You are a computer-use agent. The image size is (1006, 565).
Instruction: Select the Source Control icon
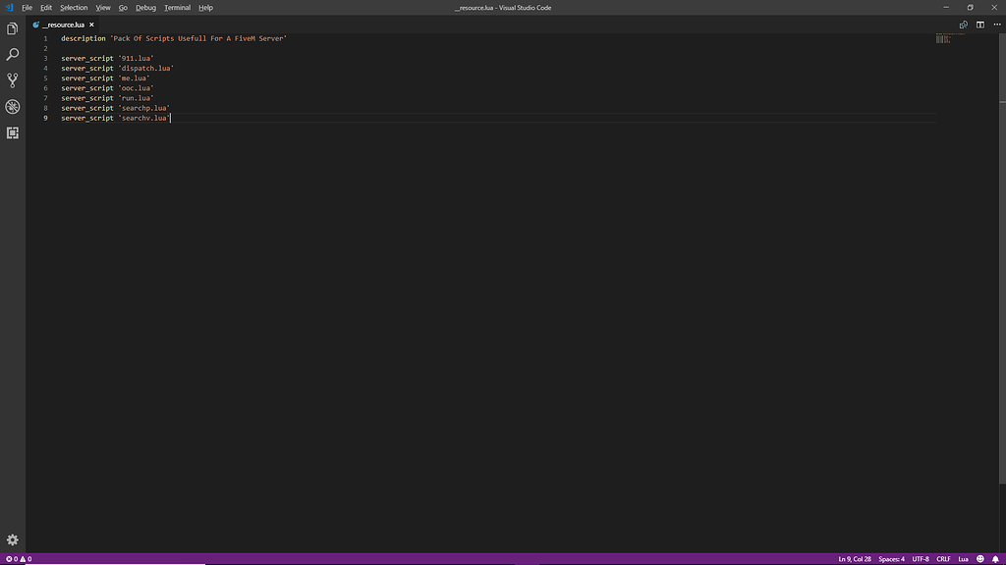(12, 79)
